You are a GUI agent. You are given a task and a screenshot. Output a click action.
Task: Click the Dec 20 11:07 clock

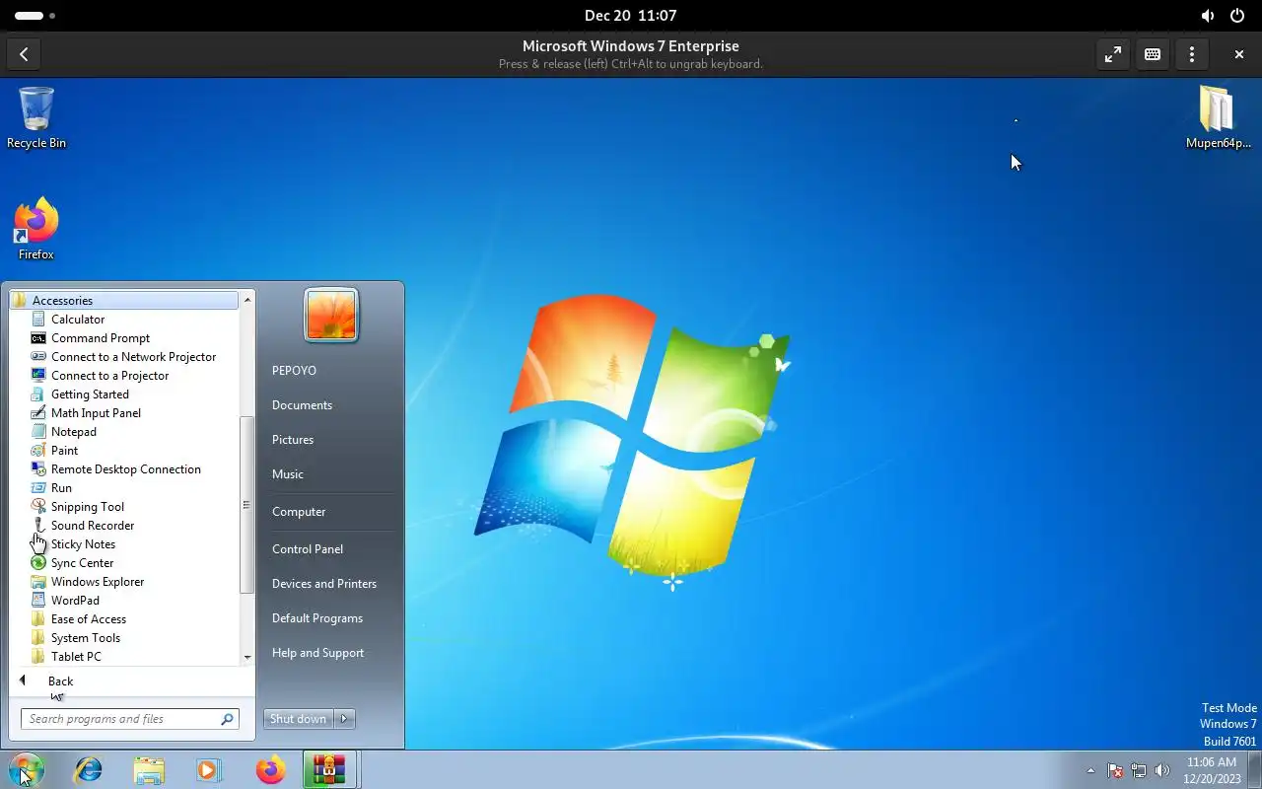pos(630,16)
